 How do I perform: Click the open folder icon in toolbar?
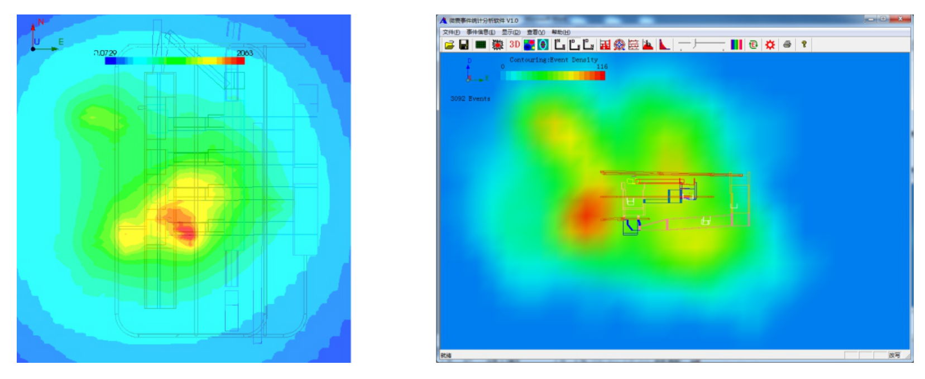(449, 45)
